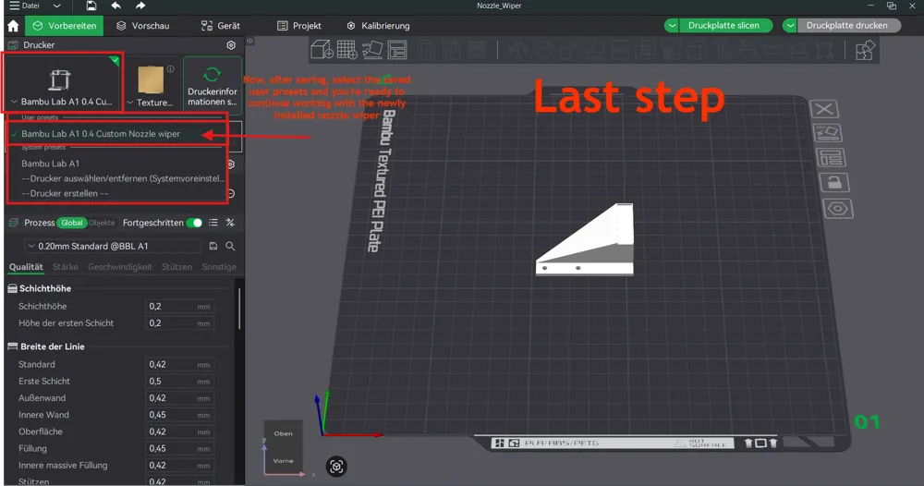Viewport: 924px width, 486px height.
Task: Click the Druckplatte slicen button
Action: [724, 26]
